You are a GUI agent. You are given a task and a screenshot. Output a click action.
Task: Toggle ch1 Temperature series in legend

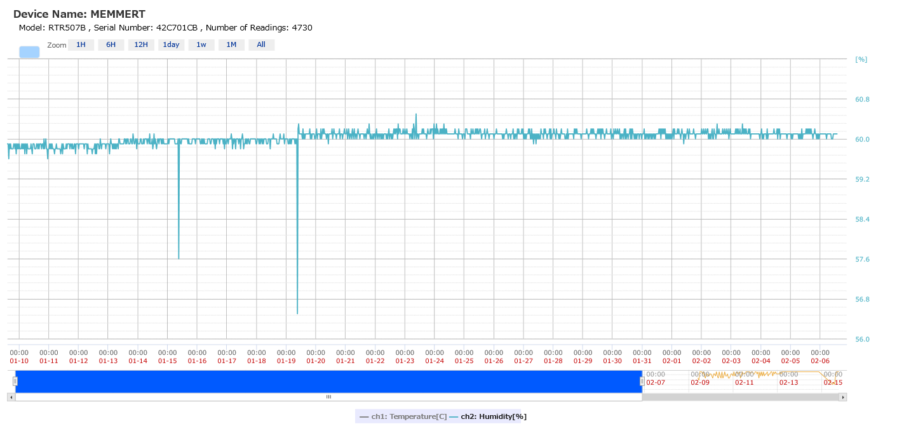[403, 416]
